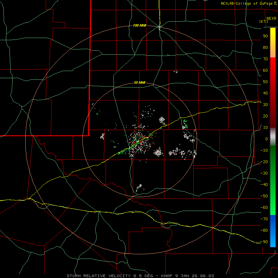Select the green segment of the velocity color bar
Viewport: 278px width, 278px height.
[273, 180]
